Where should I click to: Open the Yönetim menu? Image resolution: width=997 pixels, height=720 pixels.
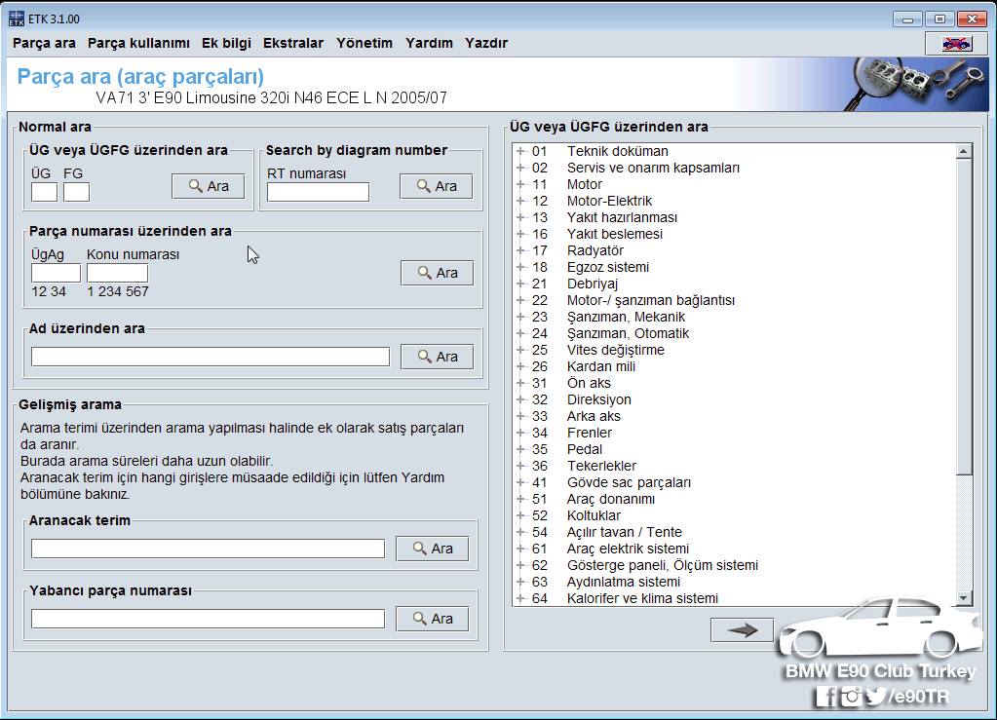click(364, 43)
